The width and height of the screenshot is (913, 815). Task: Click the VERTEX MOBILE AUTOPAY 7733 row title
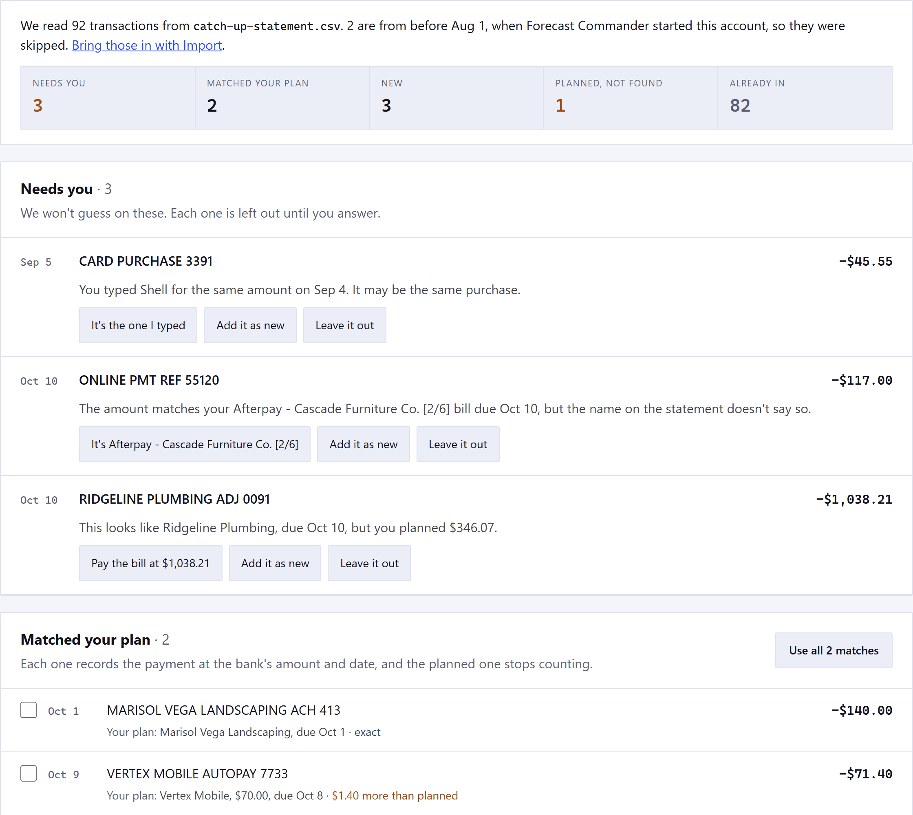pos(198,774)
